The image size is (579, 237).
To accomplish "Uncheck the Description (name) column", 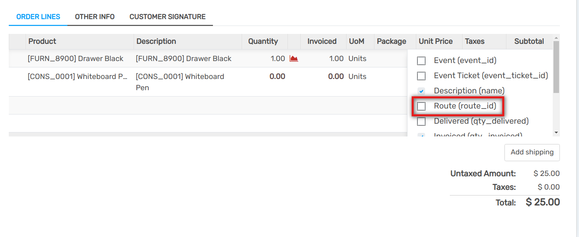I will click(x=421, y=91).
